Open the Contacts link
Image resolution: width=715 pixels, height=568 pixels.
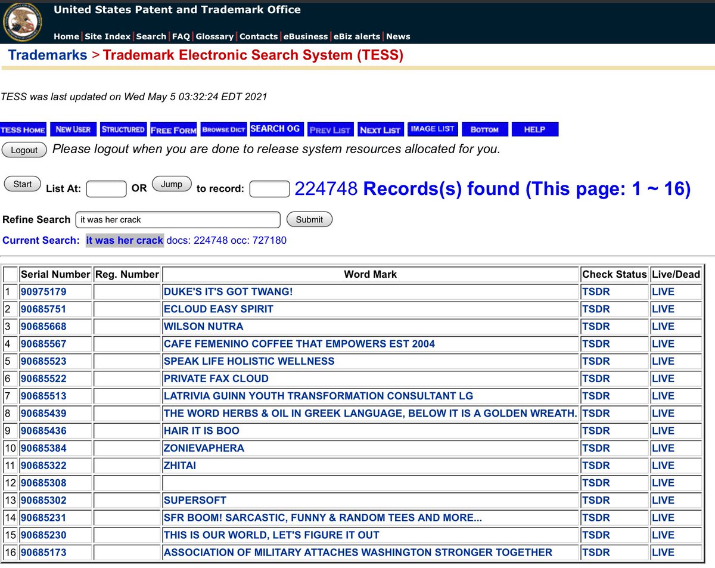click(x=259, y=36)
